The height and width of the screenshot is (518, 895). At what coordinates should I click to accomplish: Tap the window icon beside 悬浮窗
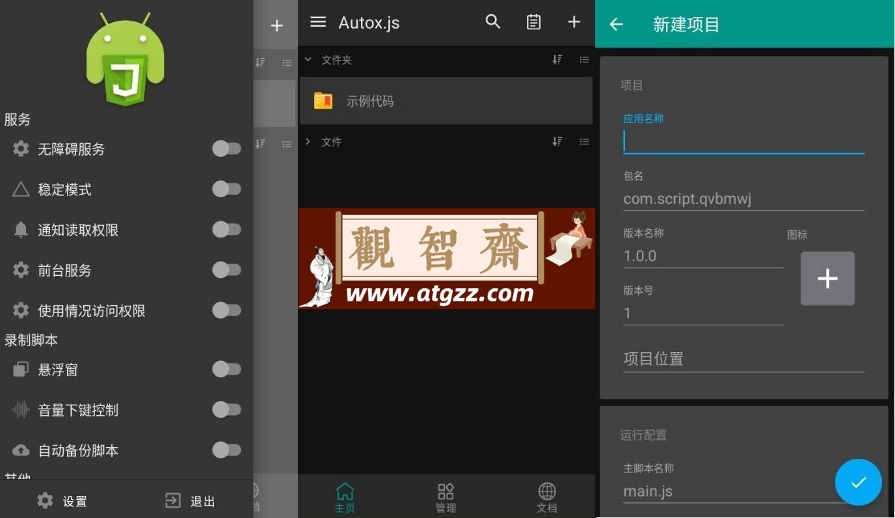pos(21,370)
